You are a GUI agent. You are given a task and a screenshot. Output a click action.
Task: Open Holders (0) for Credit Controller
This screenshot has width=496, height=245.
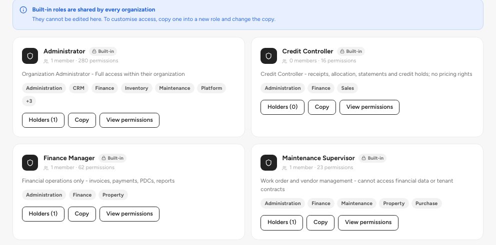pos(282,107)
